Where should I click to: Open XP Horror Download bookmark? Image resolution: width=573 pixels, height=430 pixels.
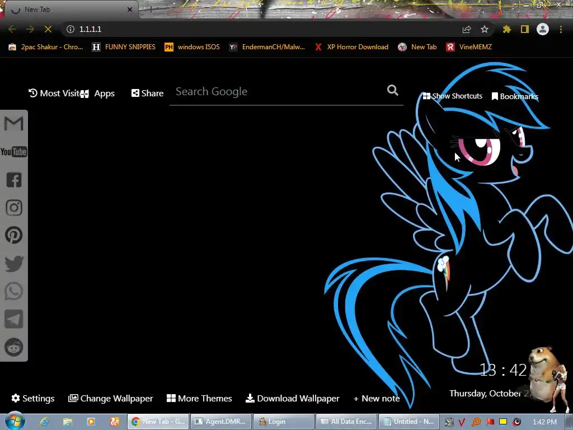pos(351,47)
